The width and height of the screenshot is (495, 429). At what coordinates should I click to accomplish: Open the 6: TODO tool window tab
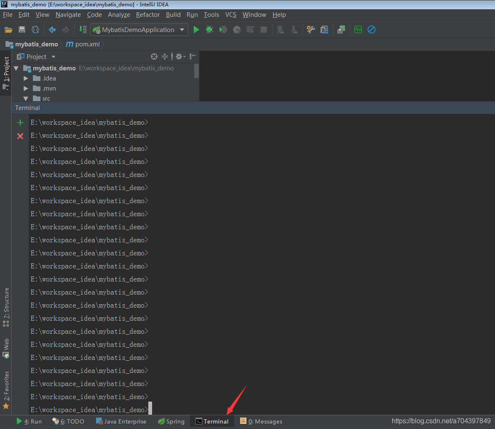[68, 421]
